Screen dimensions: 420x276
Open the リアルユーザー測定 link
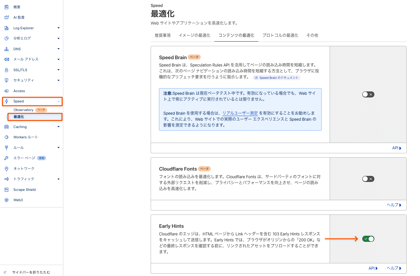(x=240, y=113)
